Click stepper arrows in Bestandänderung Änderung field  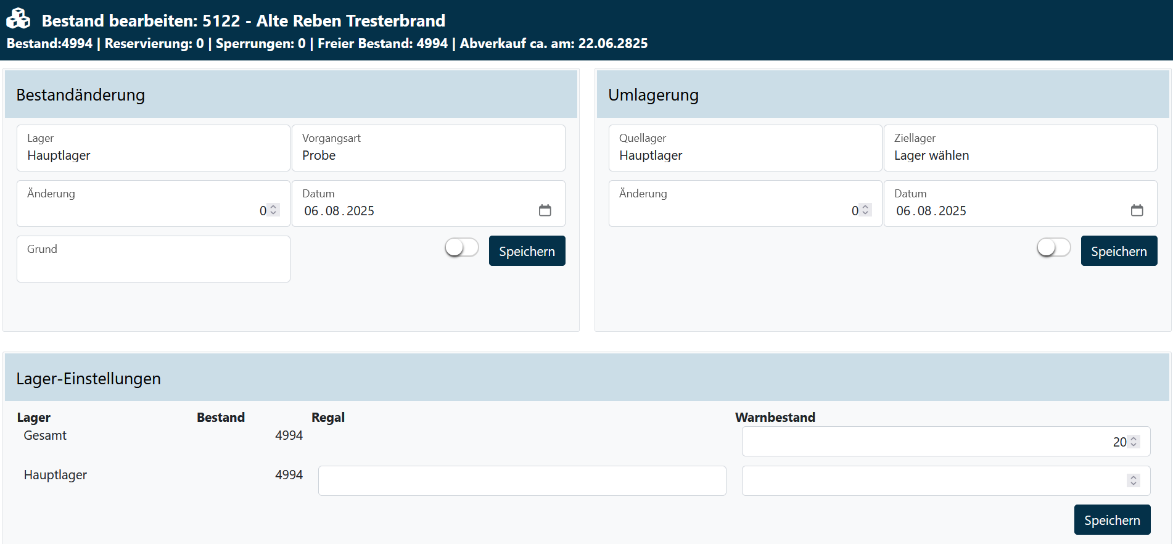[273, 210]
